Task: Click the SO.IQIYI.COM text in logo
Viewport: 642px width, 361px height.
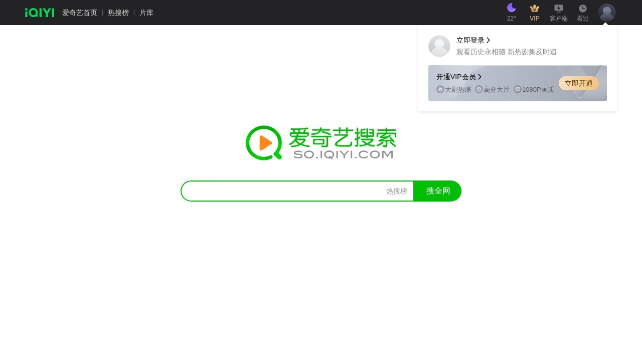Action: pyautogui.click(x=343, y=154)
